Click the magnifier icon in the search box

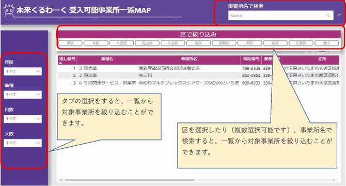[328, 16]
